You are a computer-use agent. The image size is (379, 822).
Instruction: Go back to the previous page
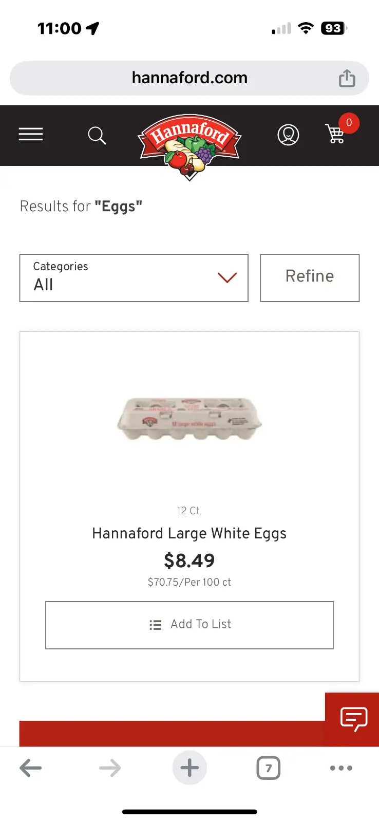click(31, 768)
